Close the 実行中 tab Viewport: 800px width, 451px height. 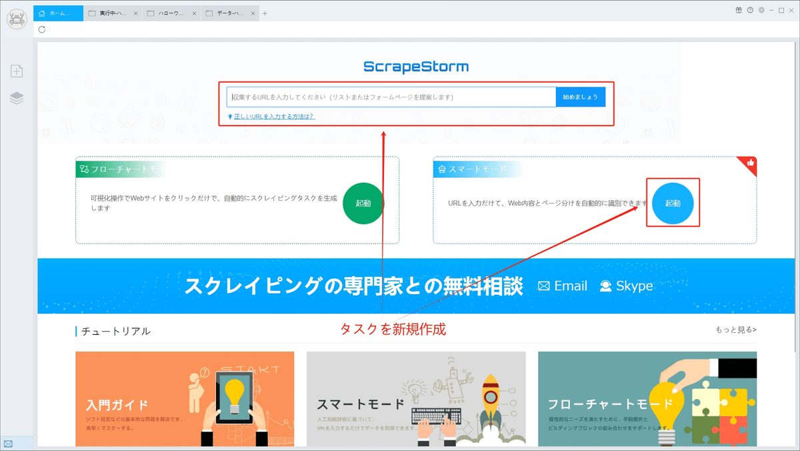coord(136,13)
